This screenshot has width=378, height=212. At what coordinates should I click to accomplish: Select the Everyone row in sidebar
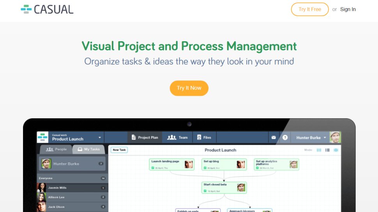tap(72, 178)
